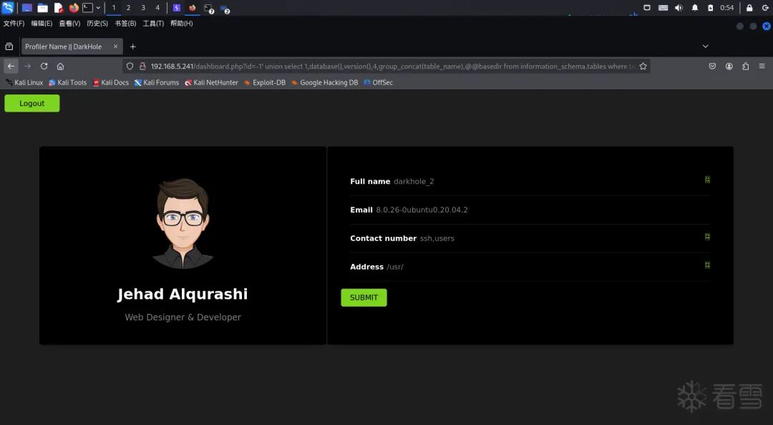This screenshot has width=773, height=425.
Task: Bookmark this page with the star
Action: click(x=643, y=66)
